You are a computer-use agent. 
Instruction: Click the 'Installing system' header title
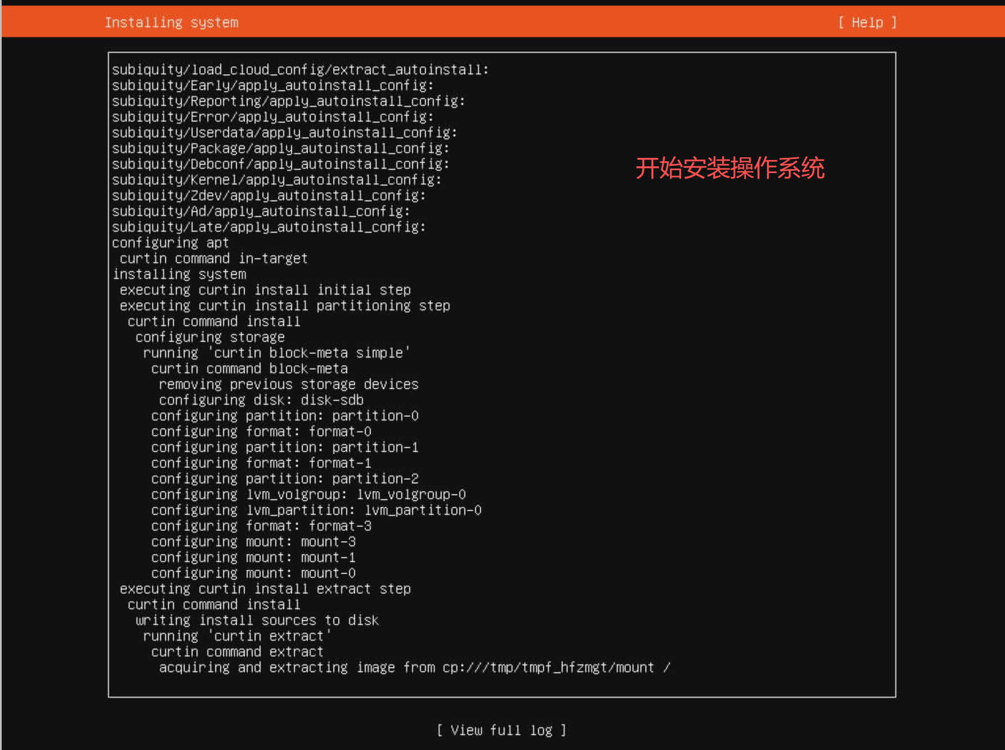171,22
